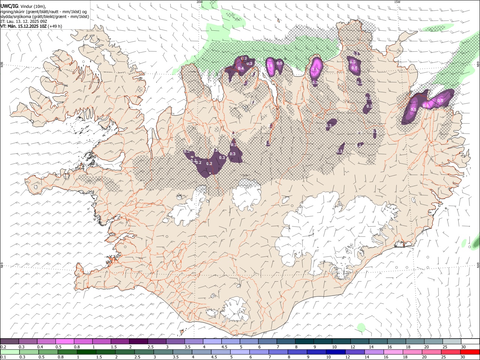
Task: Click the '0.1' label in the rain legend
Action: point(3,357)
